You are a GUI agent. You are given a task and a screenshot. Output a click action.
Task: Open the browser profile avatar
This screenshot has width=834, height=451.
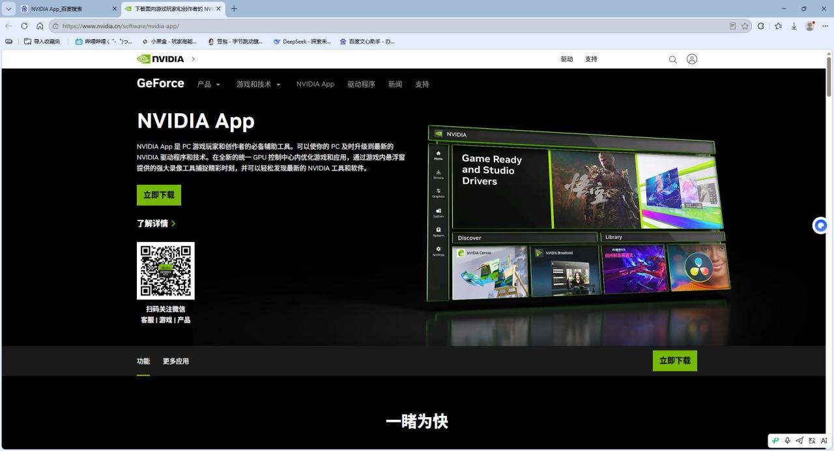click(810, 26)
